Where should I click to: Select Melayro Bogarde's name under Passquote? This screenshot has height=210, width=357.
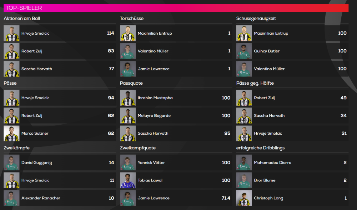154,116
